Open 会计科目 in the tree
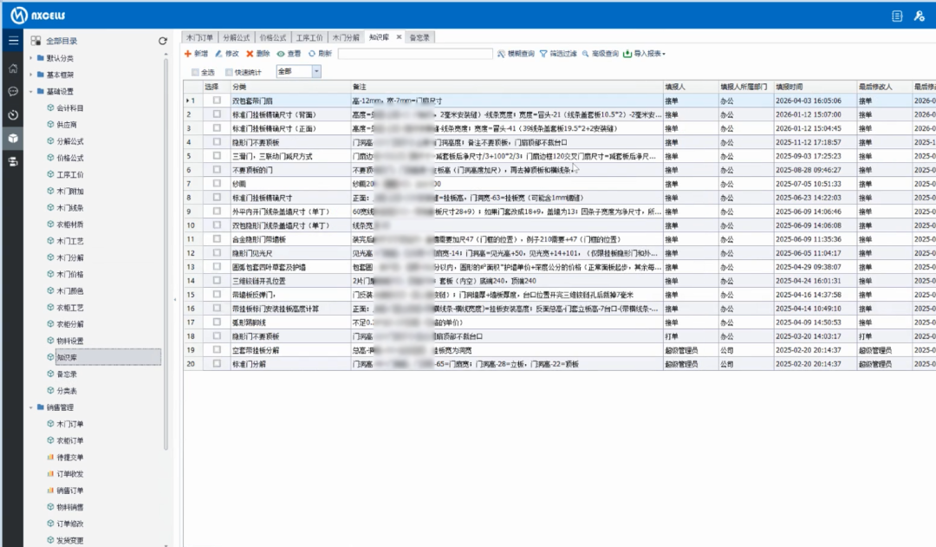The image size is (936, 547). click(x=70, y=108)
